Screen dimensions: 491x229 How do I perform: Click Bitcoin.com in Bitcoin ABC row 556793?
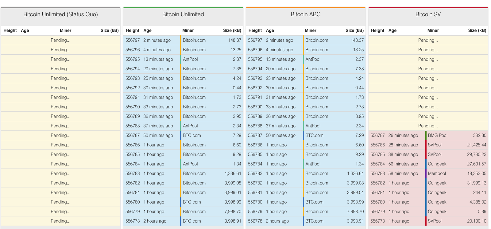[x=317, y=78]
